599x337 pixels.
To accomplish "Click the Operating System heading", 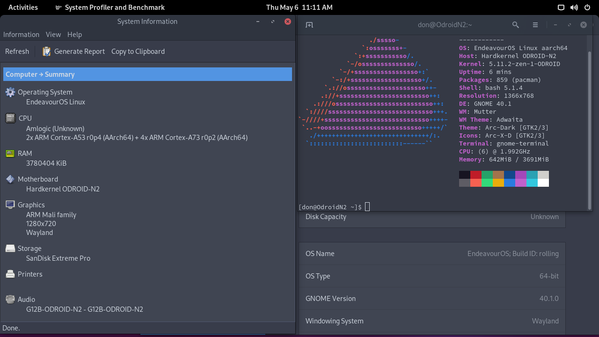I will 45,92.
